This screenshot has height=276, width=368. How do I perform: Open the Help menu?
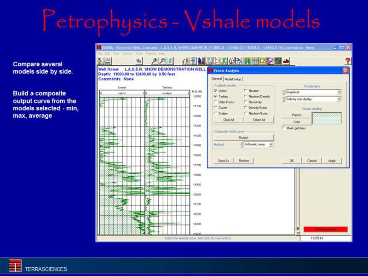[x=162, y=53]
